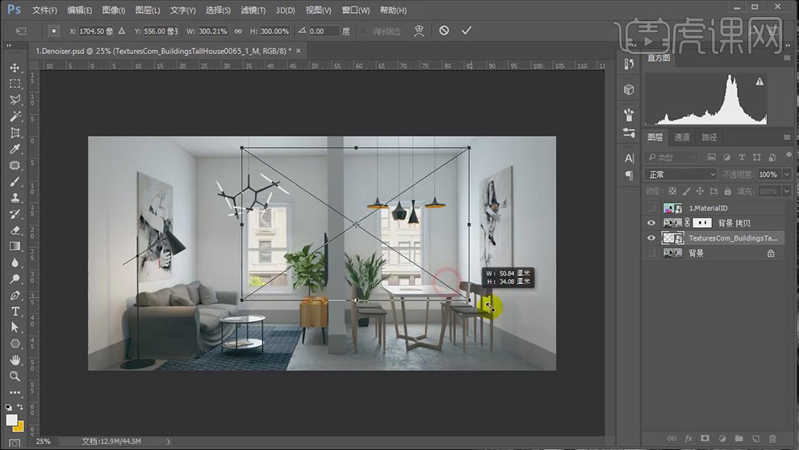Open the 滤镜(T) menu
799x450 pixels.
(253, 11)
